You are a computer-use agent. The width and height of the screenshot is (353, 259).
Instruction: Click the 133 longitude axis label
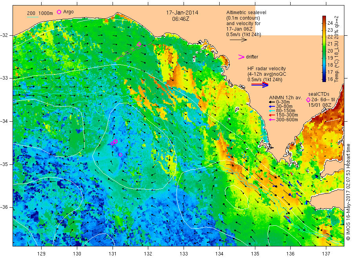[x=184, y=254]
